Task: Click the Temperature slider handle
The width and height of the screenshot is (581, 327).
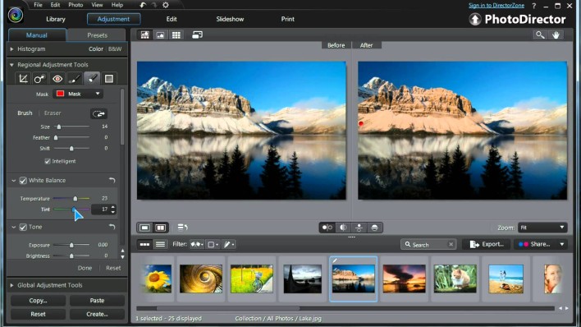Action: click(75, 199)
